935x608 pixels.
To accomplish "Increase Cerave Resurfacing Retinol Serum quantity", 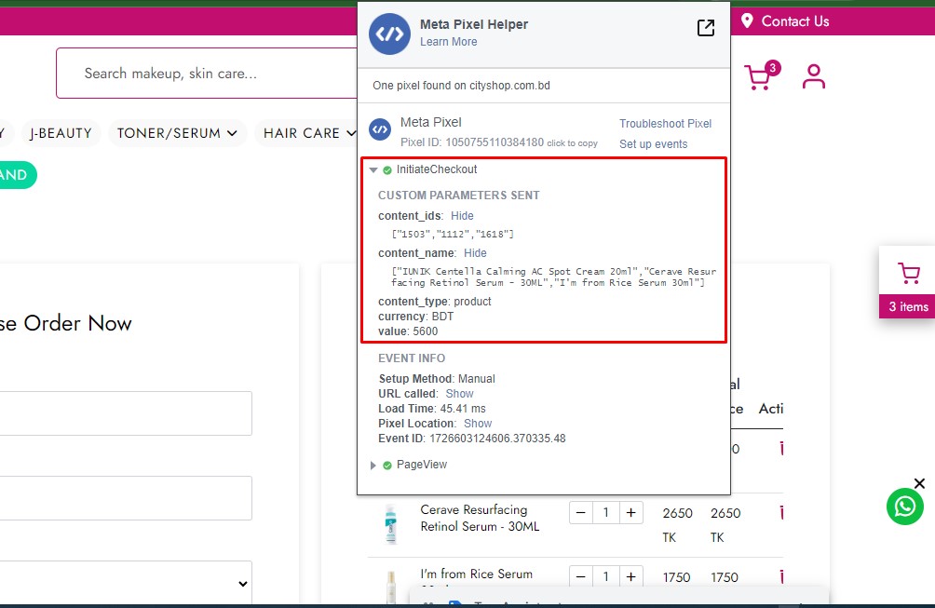I will click(630, 512).
